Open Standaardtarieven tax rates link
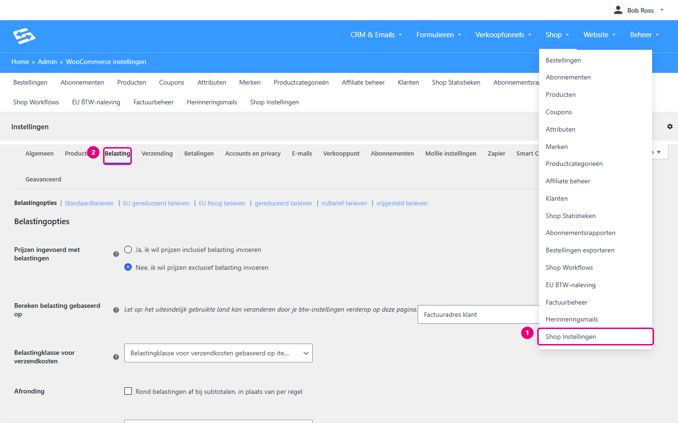678x423 pixels. (89, 204)
